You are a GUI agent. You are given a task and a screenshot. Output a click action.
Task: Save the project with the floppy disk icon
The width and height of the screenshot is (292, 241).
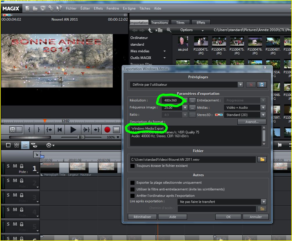(x=43, y=8)
